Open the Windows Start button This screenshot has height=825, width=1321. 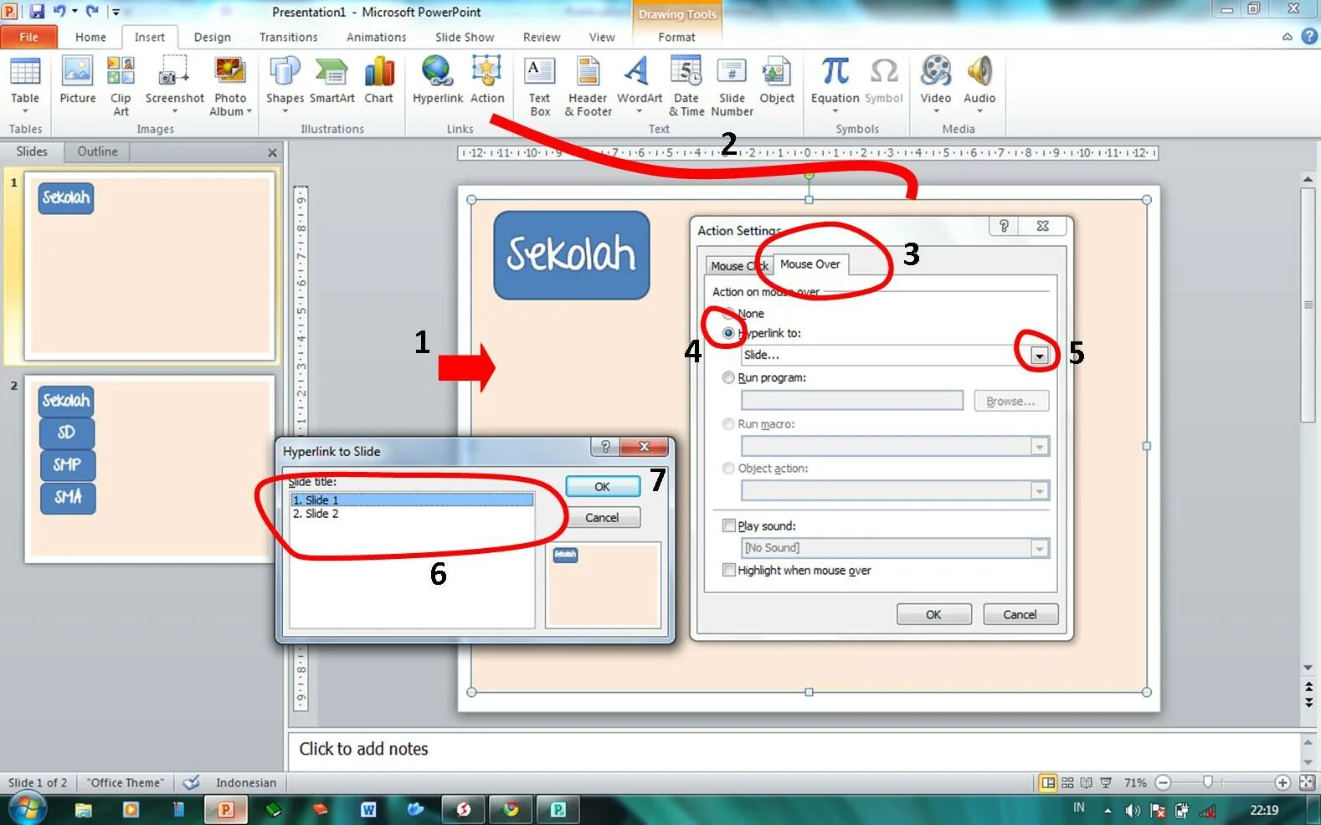pos(28,809)
